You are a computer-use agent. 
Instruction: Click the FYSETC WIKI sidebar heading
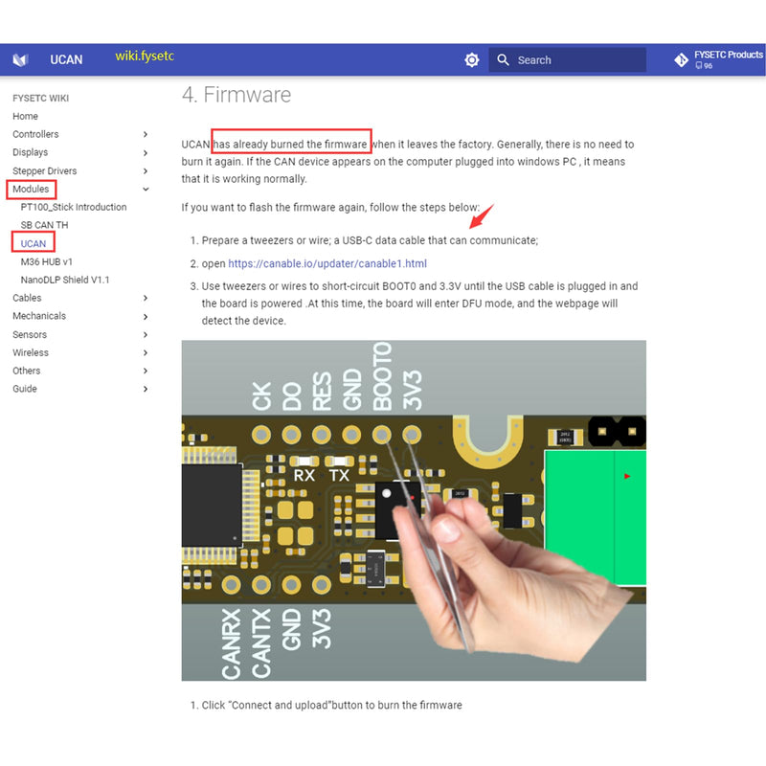[x=40, y=98]
